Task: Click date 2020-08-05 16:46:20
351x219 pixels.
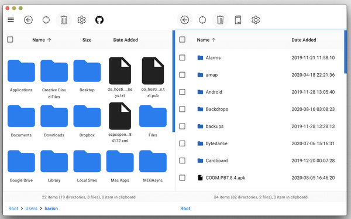Action: point(313,178)
